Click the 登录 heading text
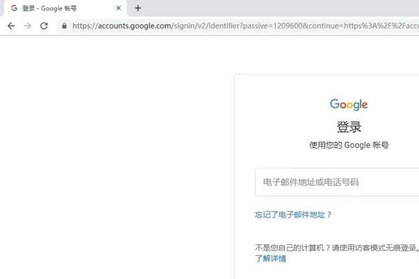This screenshot has height=279, width=419. pyautogui.click(x=348, y=127)
